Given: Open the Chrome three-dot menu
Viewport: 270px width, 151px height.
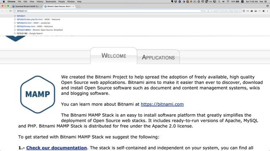Looking at the screenshot, I should click(x=267, y=11).
